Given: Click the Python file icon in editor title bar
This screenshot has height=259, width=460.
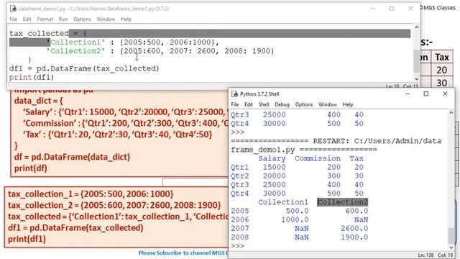Looking at the screenshot, I should [x=13, y=9].
